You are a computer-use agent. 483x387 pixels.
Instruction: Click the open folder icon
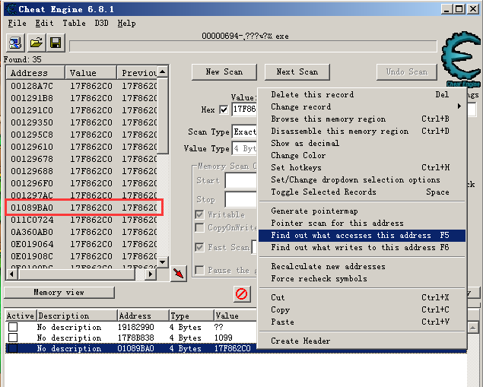pos(36,43)
